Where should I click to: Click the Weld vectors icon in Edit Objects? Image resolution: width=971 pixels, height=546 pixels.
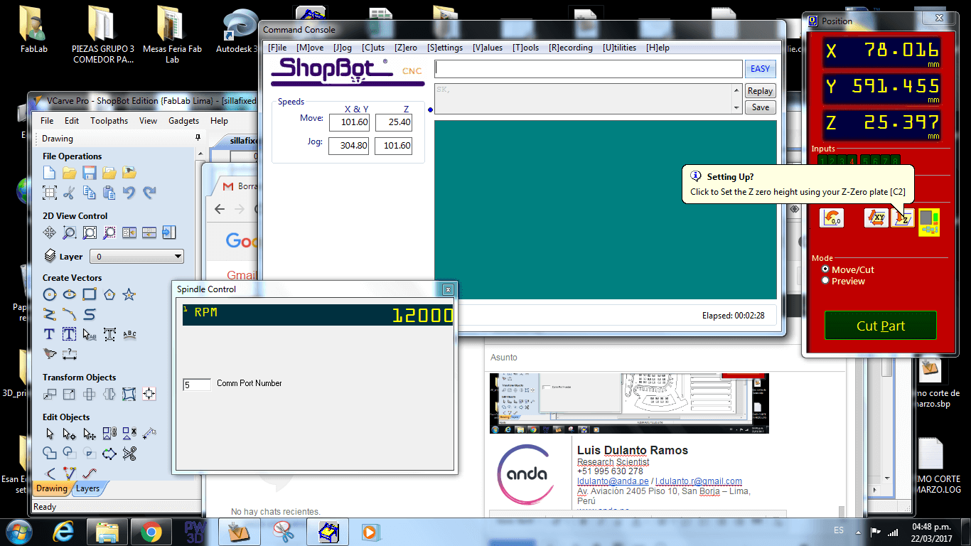coord(49,454)
